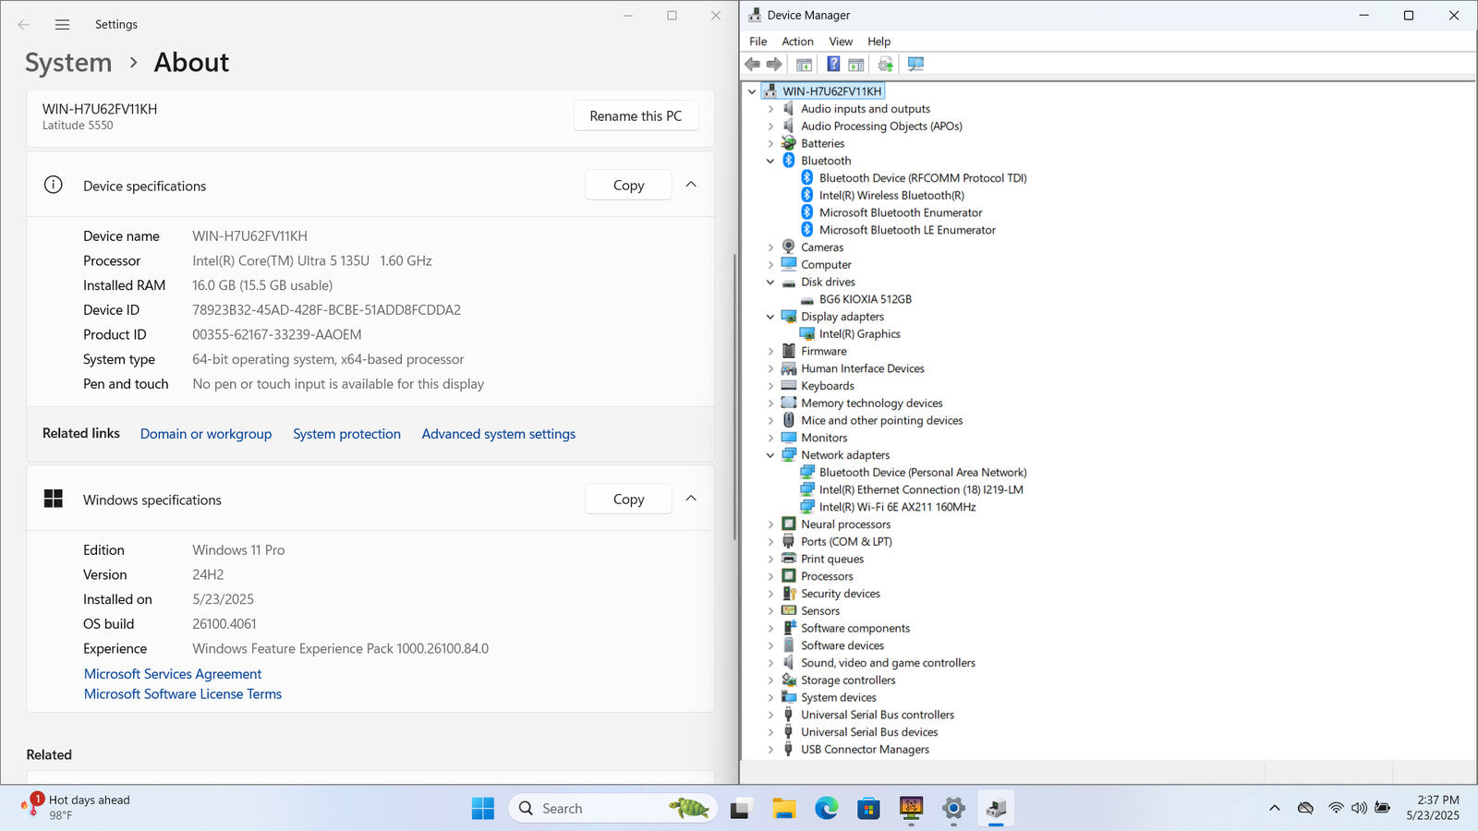1478x831 pixels.
Task: Open Advanced system settings link
Action: [499, 434]
